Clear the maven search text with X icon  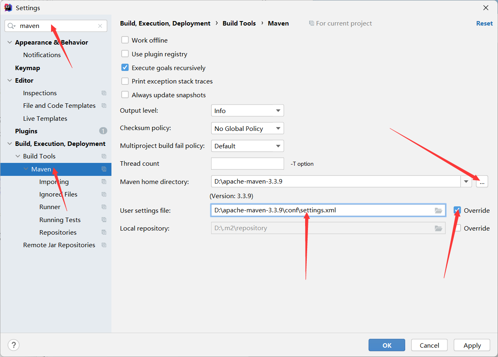point(100,26)
